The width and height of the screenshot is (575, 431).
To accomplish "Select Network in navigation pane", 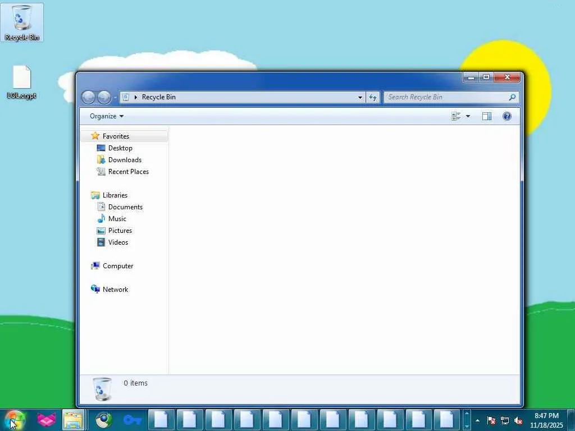I will [x=116, y=290].
